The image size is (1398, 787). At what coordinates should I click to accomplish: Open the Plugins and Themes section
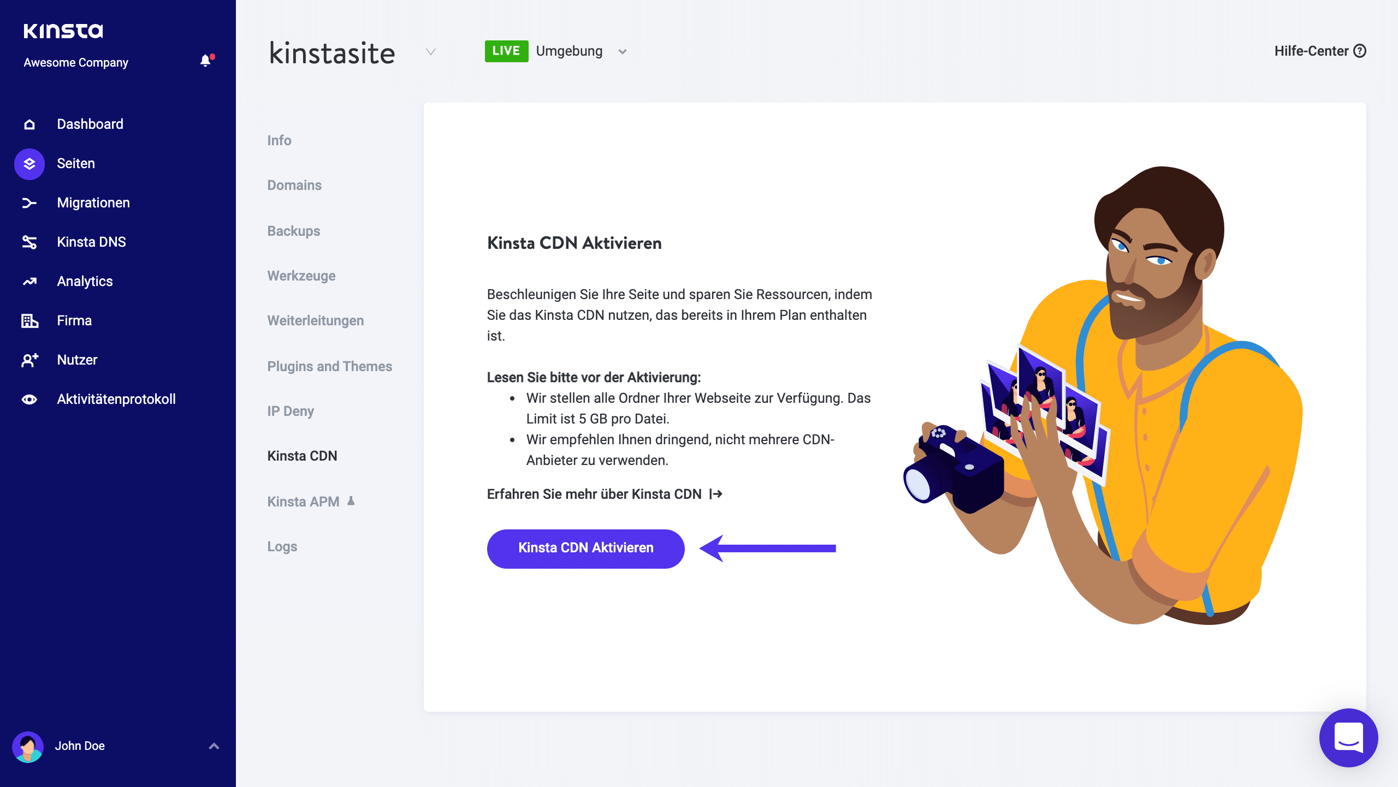329,366
